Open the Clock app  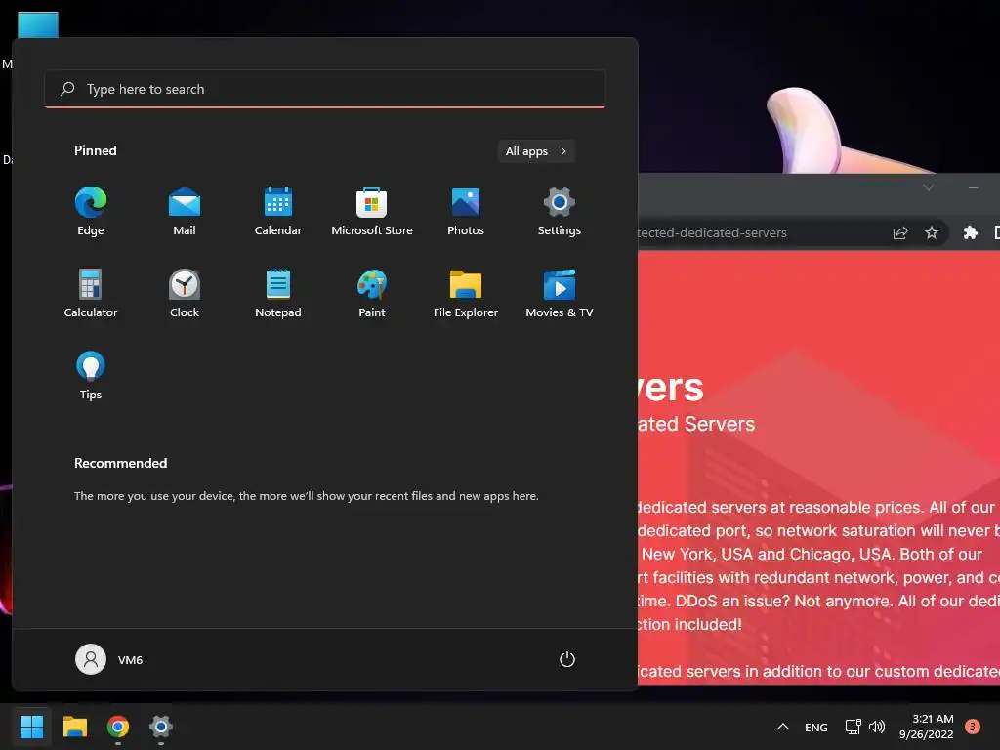[185, 293]
